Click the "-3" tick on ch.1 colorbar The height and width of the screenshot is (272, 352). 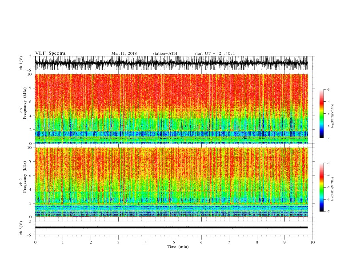coord(328,89)
